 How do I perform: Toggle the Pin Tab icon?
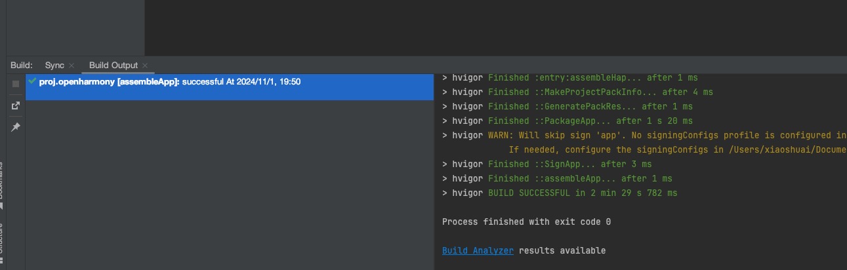click(x=16, y=127)
